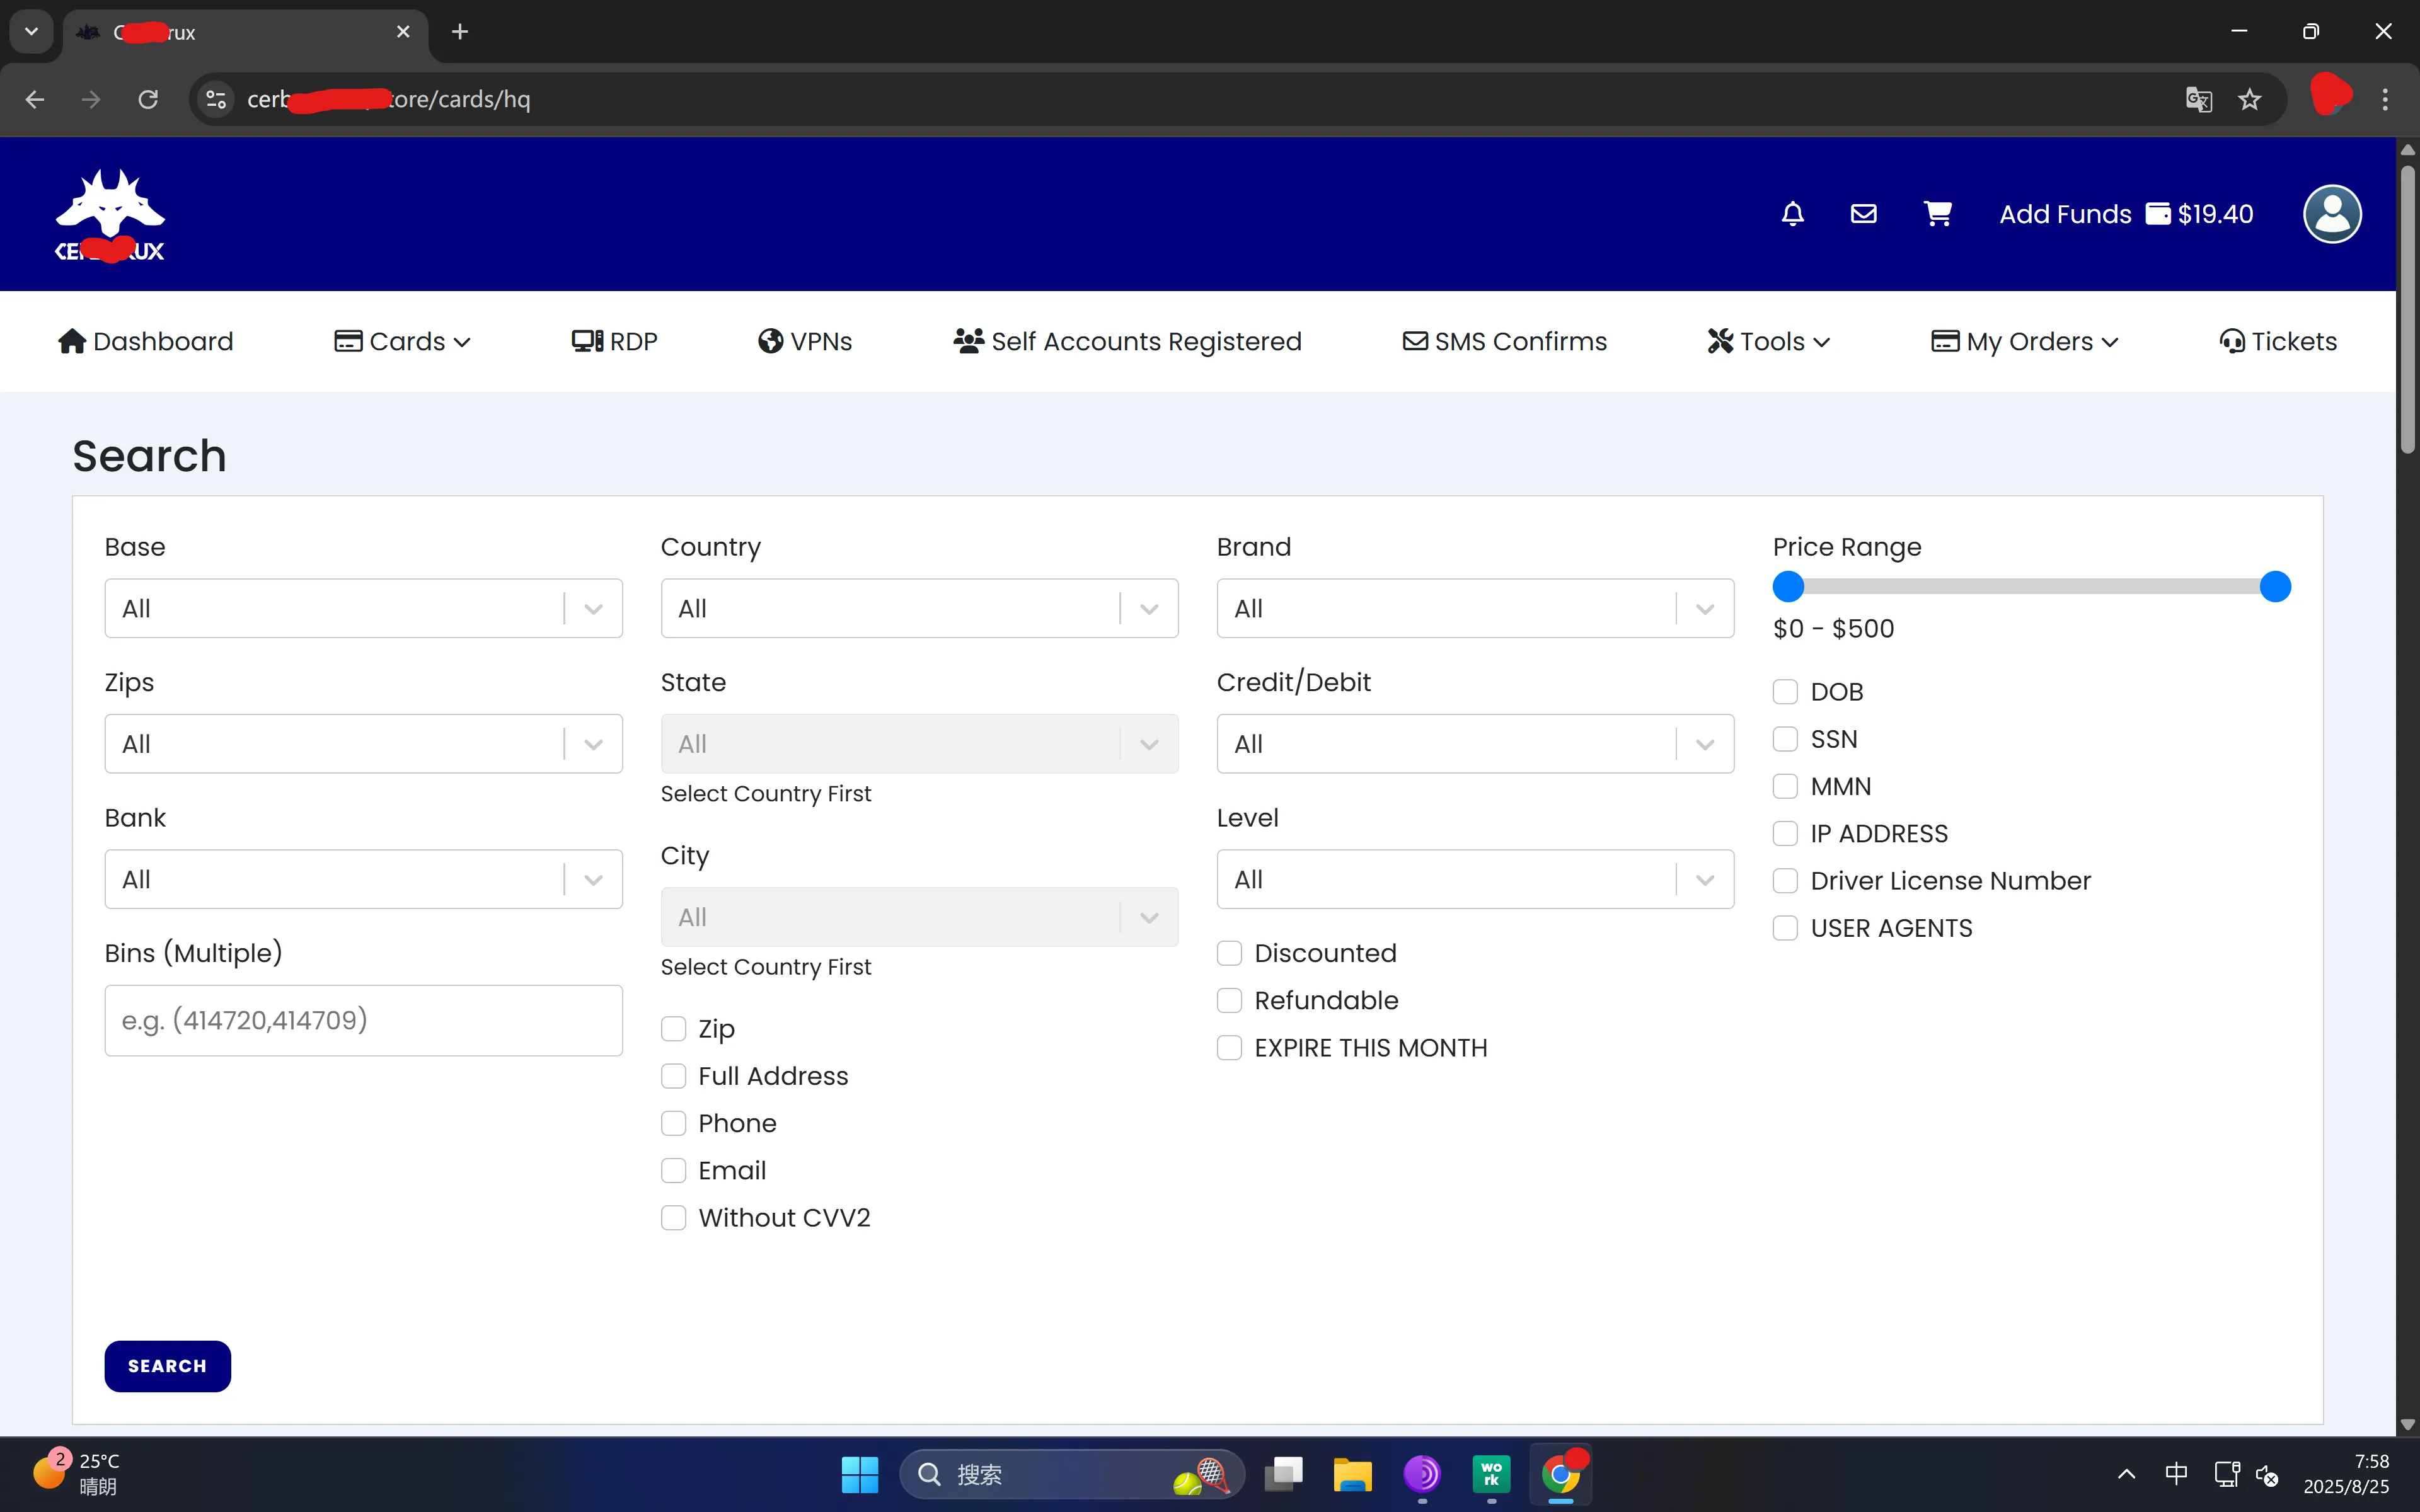
Task: Click the Price Range minimum handle
Action: click(x=1788, y=587)
